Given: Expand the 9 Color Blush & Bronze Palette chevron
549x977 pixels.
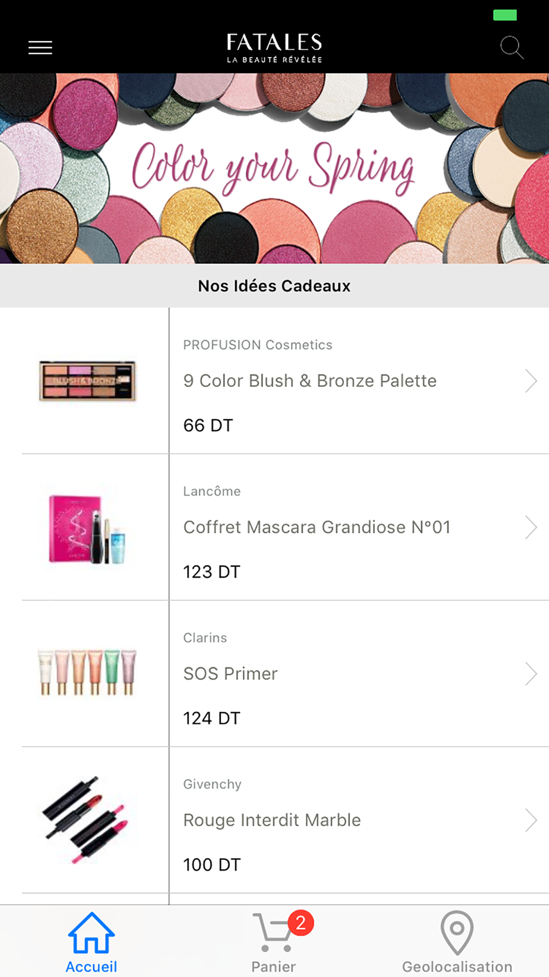Looking at the screenshot, I should (x=530, y=381).
